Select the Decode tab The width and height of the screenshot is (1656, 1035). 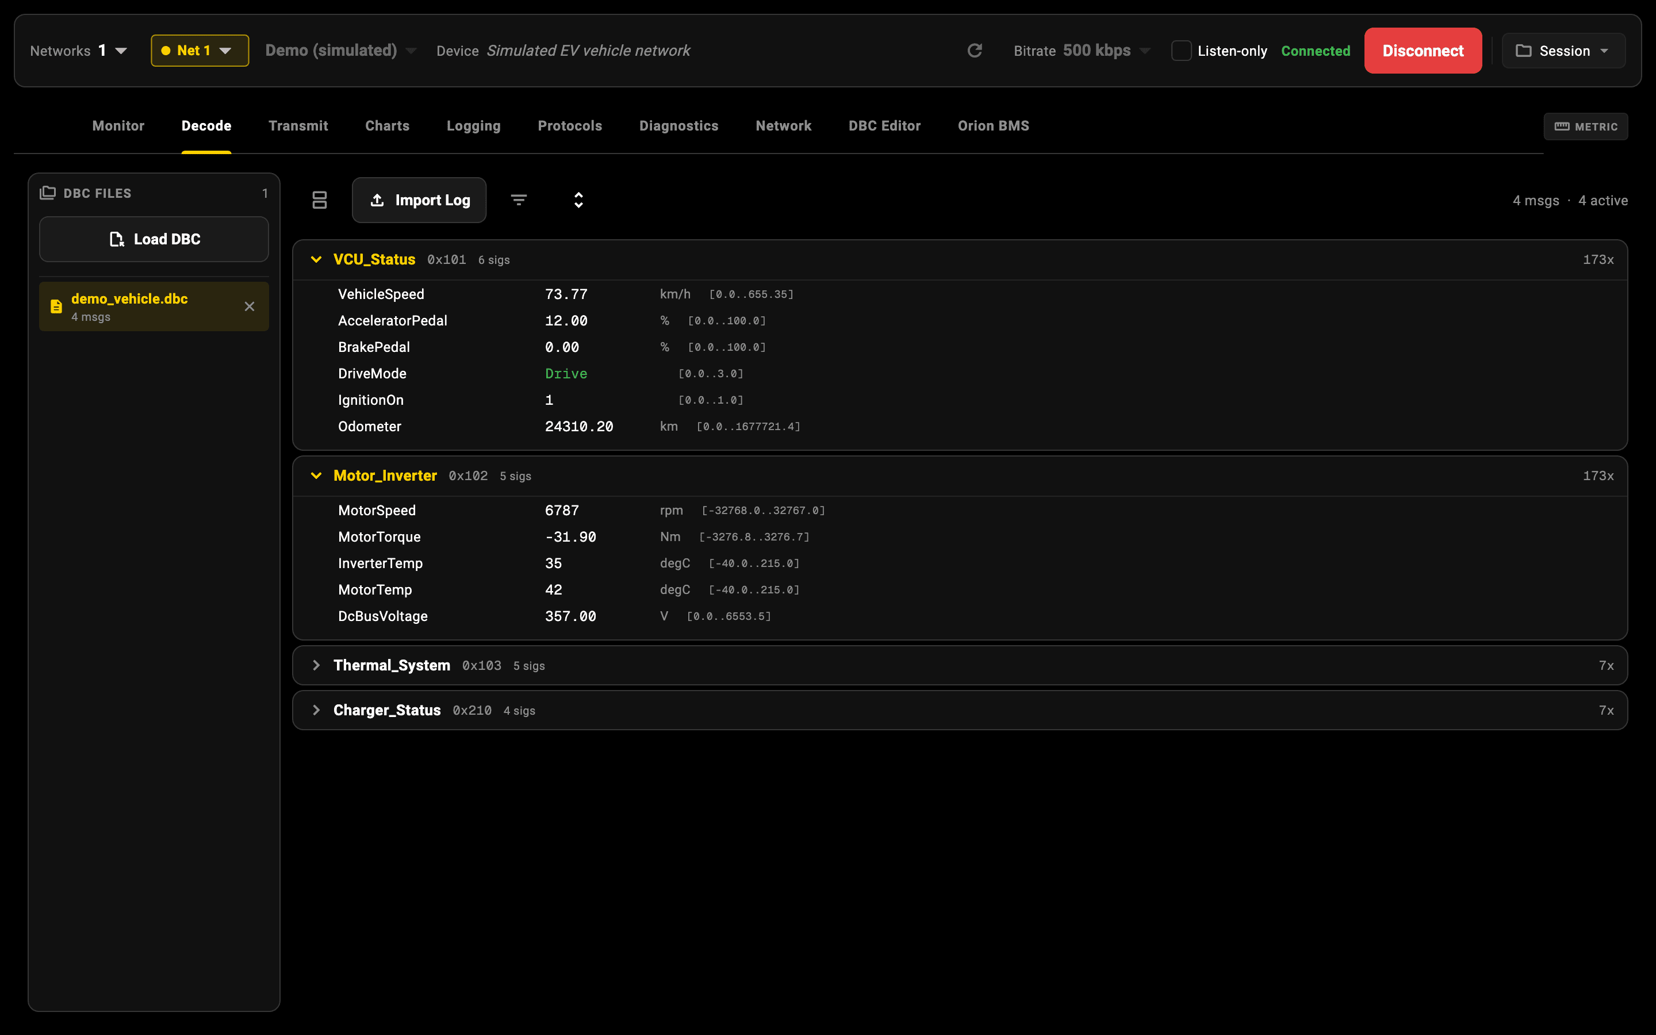pyautogui.click(x=206, y=126)
